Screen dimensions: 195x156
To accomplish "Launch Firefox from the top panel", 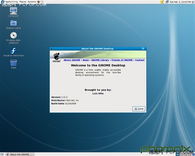I will 38,2.
